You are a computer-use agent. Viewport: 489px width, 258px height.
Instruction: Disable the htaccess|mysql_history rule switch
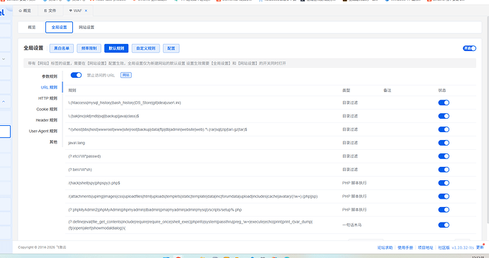[444, 102]
